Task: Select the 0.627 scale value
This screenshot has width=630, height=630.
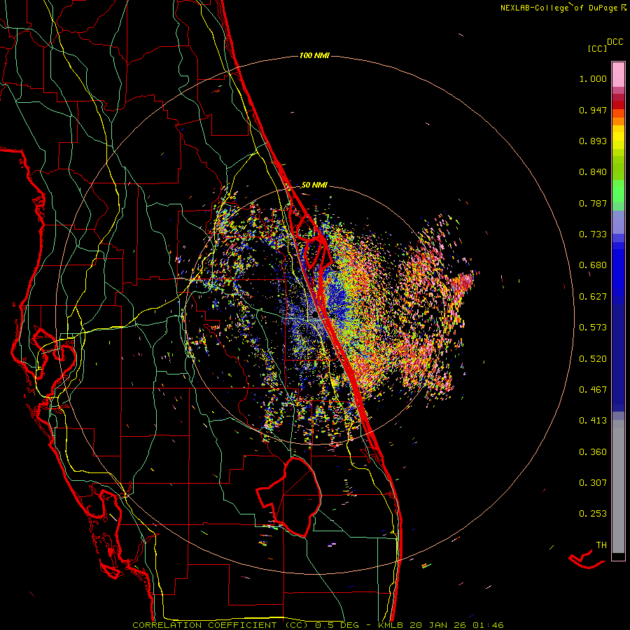Action: pyautogui.click(x=593, y=297)
